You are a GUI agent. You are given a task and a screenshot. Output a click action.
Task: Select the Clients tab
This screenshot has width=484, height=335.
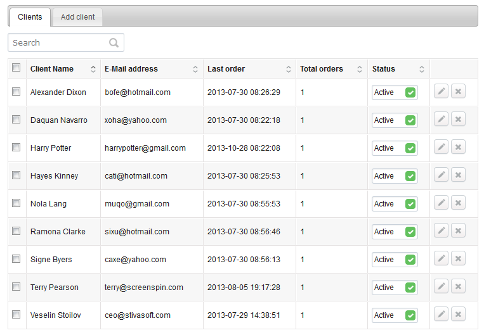pyautogui.click(x=30, y=17)
